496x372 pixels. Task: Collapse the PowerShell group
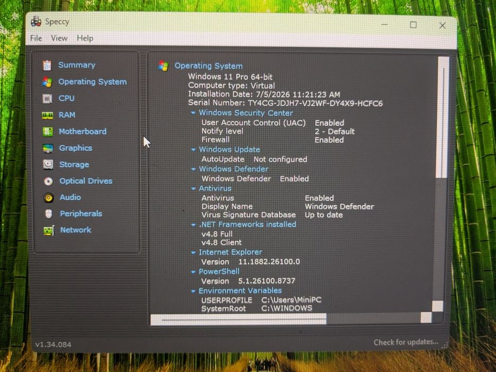[x=194, y=272]
